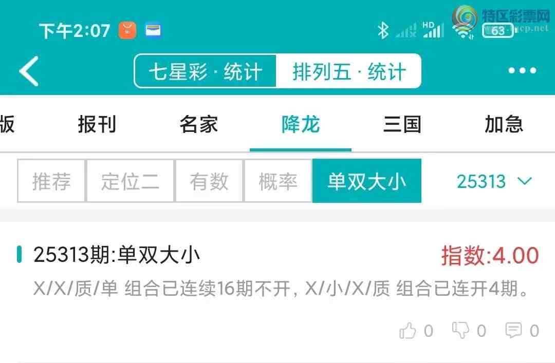
Task: Choose the 定位二 filter button
Action: tap(130, 181)
